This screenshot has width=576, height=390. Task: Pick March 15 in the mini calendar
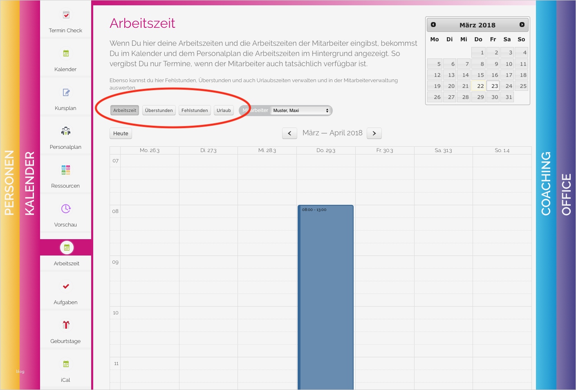point(479,75)
